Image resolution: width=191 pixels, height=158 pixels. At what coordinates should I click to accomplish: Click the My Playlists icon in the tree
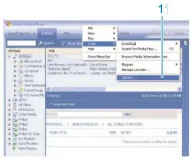(x=15, y=139)
